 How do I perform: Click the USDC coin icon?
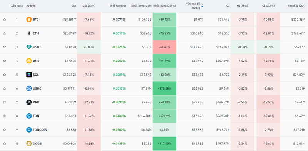(x=29, y=88)
